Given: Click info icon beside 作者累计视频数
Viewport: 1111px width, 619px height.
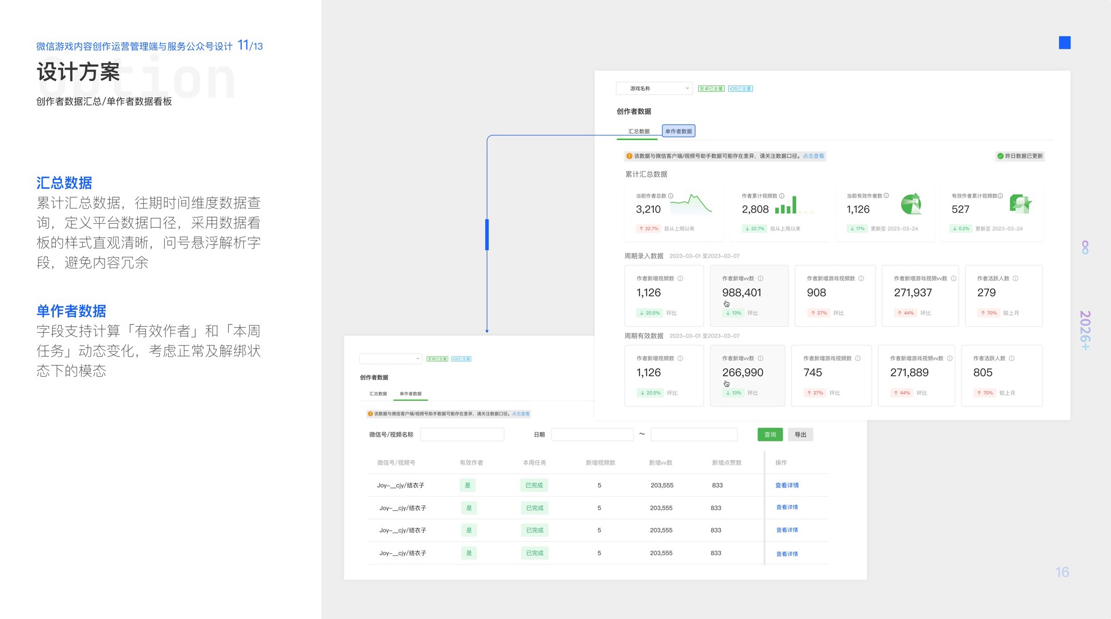Looking at the screenshot, I should coord(782,196).
